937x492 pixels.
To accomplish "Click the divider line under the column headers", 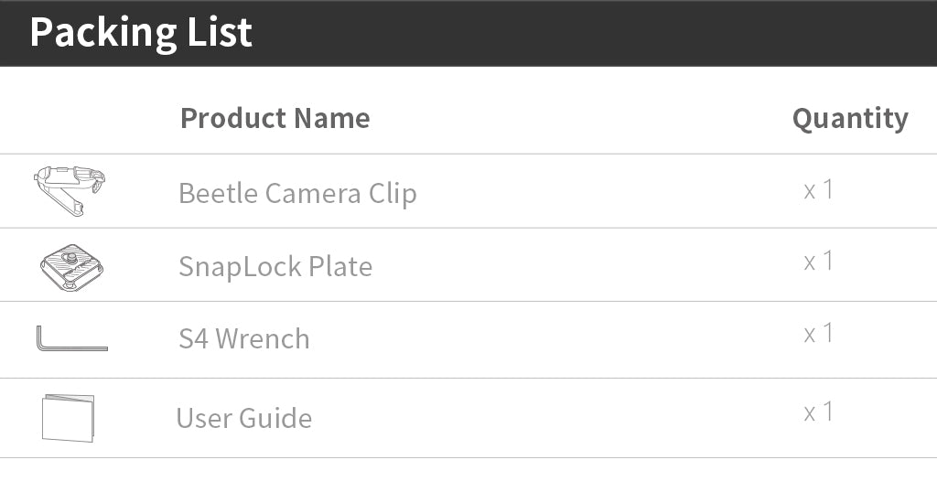I will click(x=468, y=154).
